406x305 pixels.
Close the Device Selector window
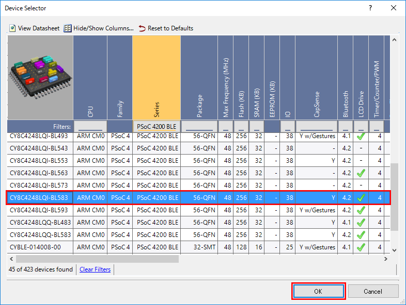[x=394, y=8]
